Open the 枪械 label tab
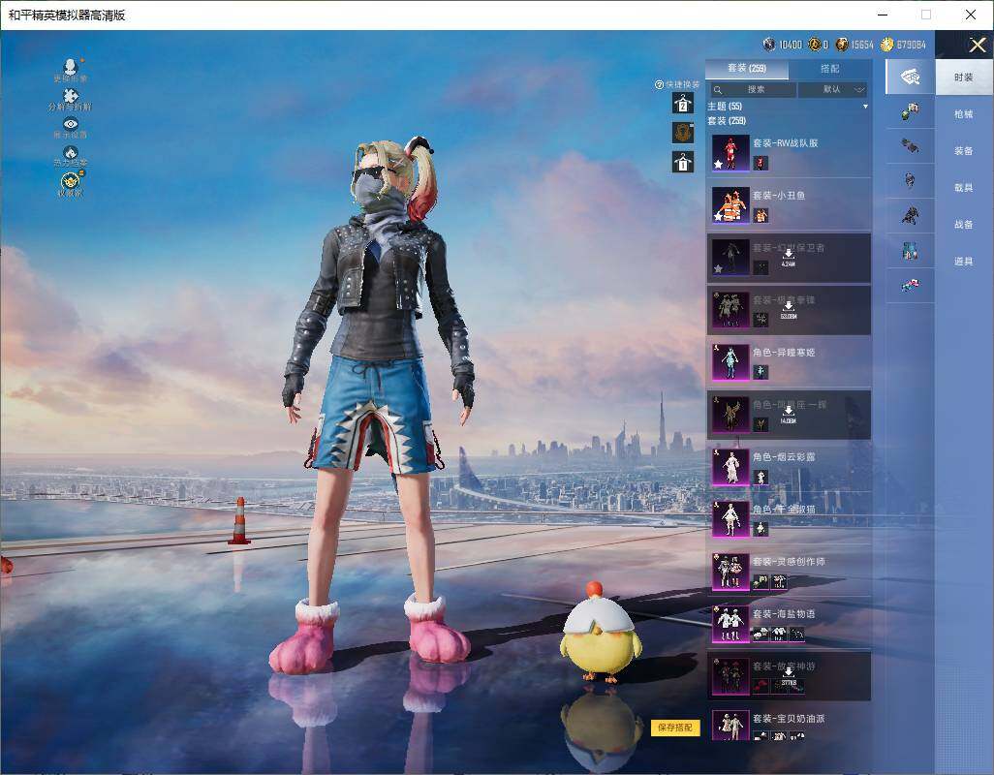Screen dimensions: 994x775 click(x=964, y=114)
